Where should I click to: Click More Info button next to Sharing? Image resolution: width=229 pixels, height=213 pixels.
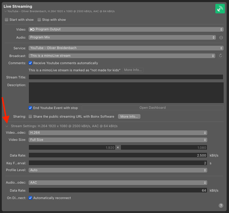click(x=129, y=116)
